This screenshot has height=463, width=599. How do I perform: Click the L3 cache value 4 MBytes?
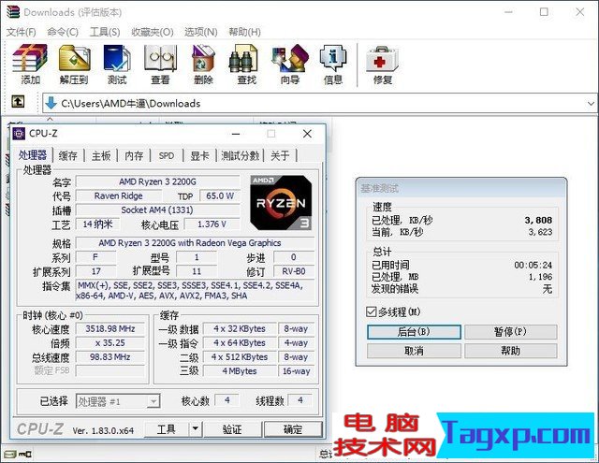coord(240,371)
